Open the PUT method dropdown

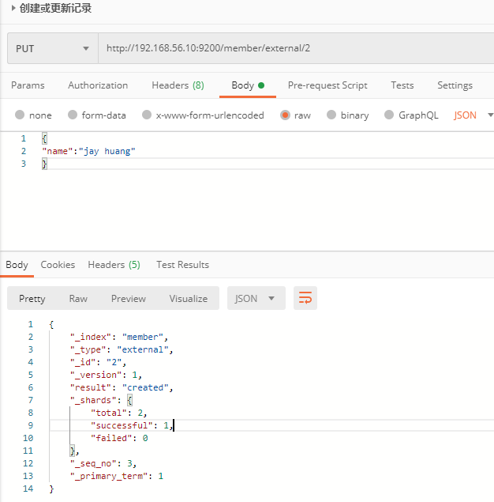point(52,48)
